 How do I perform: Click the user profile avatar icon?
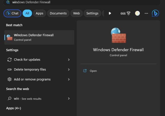click(137, 13)
